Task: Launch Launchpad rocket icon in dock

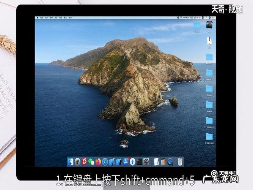Action: pyautogui.click(x=77, y=161)
